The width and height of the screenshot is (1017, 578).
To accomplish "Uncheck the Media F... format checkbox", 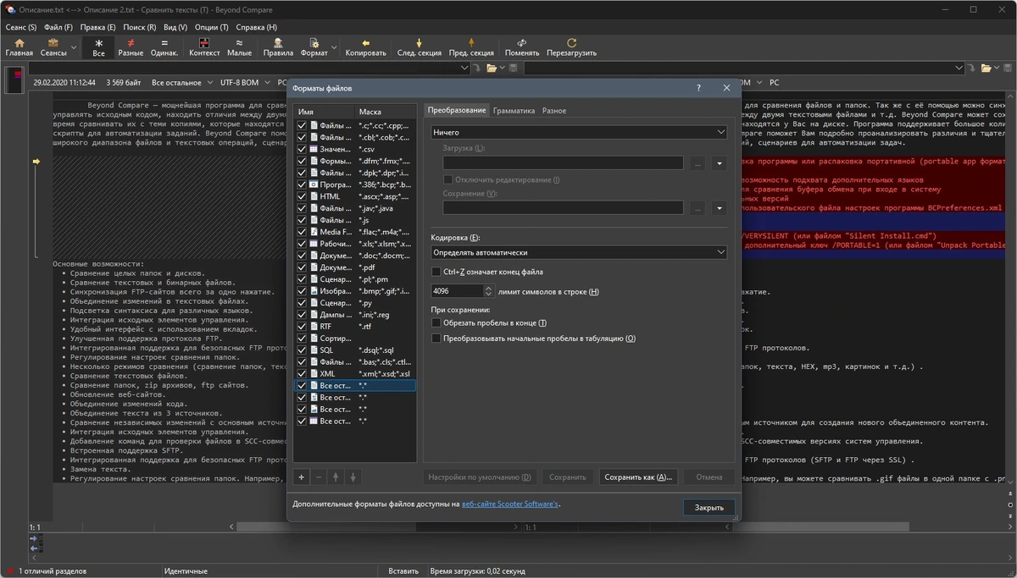I will tap(302, 232).
